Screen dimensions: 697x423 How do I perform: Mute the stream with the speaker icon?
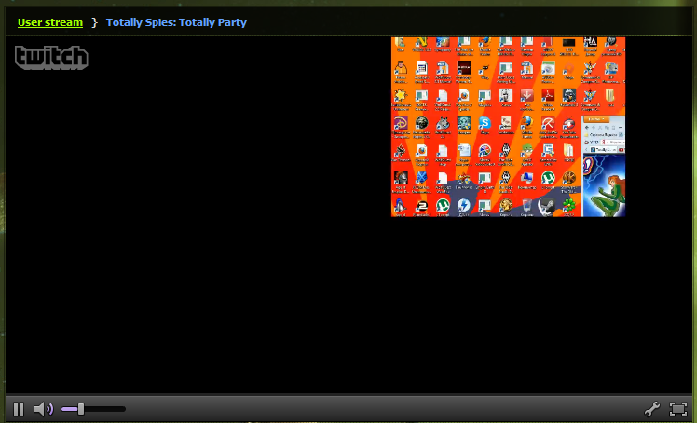click(x=44, y=409)
